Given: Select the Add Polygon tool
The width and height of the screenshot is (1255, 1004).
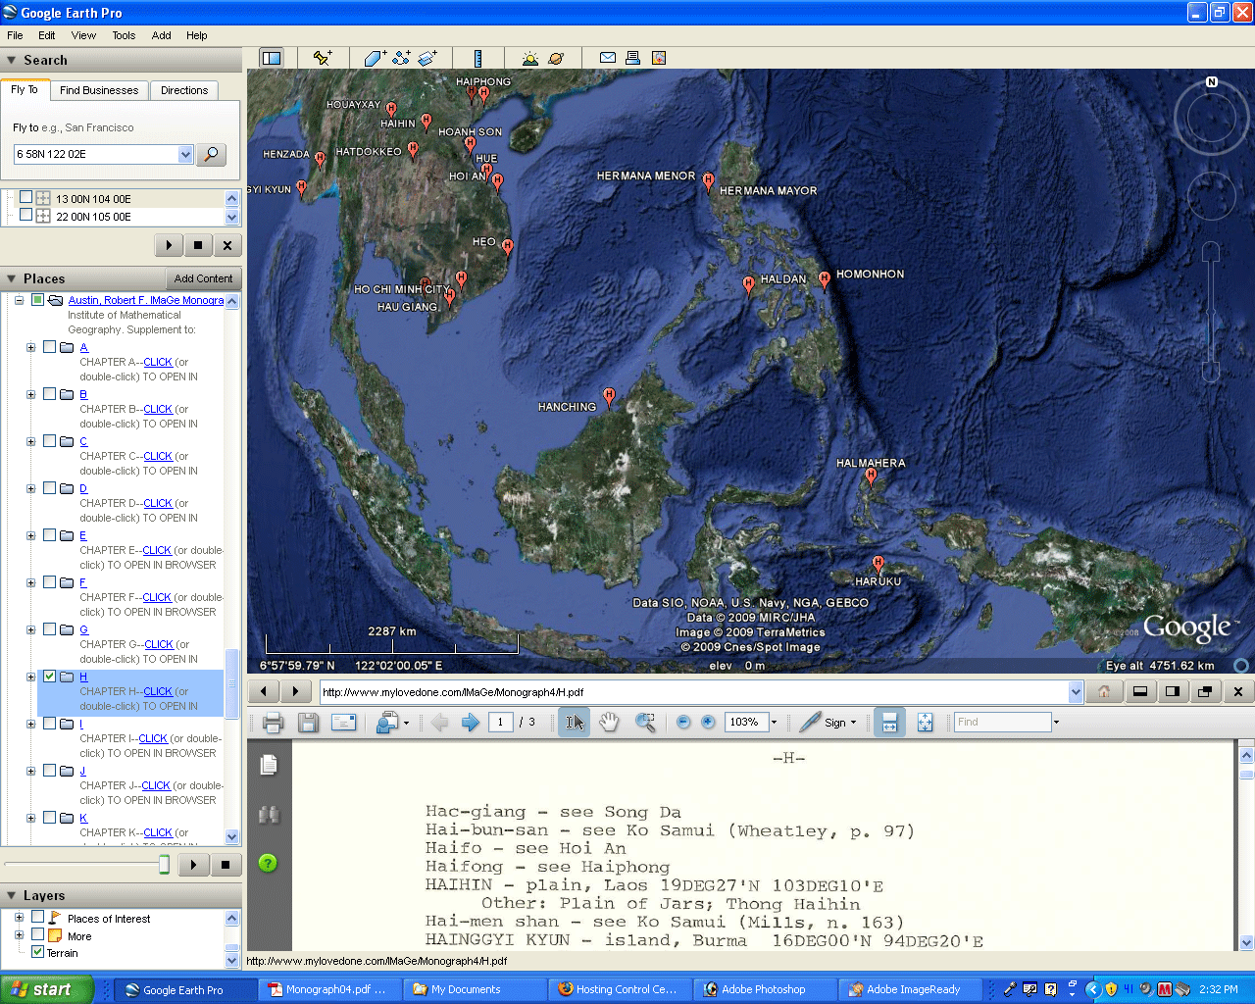Looking at the screenshot, I should [x=376, y=58].
